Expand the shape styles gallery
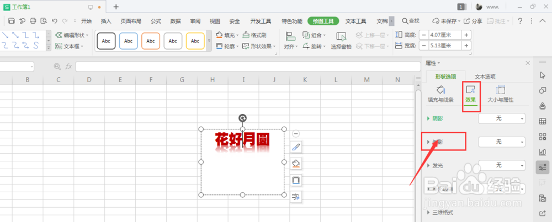552x222 pixels. click(209, 41)
